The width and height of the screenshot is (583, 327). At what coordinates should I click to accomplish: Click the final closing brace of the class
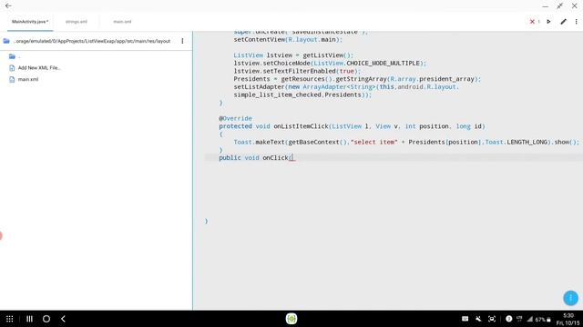pyautogui.click(x=207, y=221)
